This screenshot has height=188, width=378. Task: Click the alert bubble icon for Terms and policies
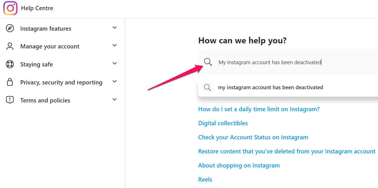(10, 100)
